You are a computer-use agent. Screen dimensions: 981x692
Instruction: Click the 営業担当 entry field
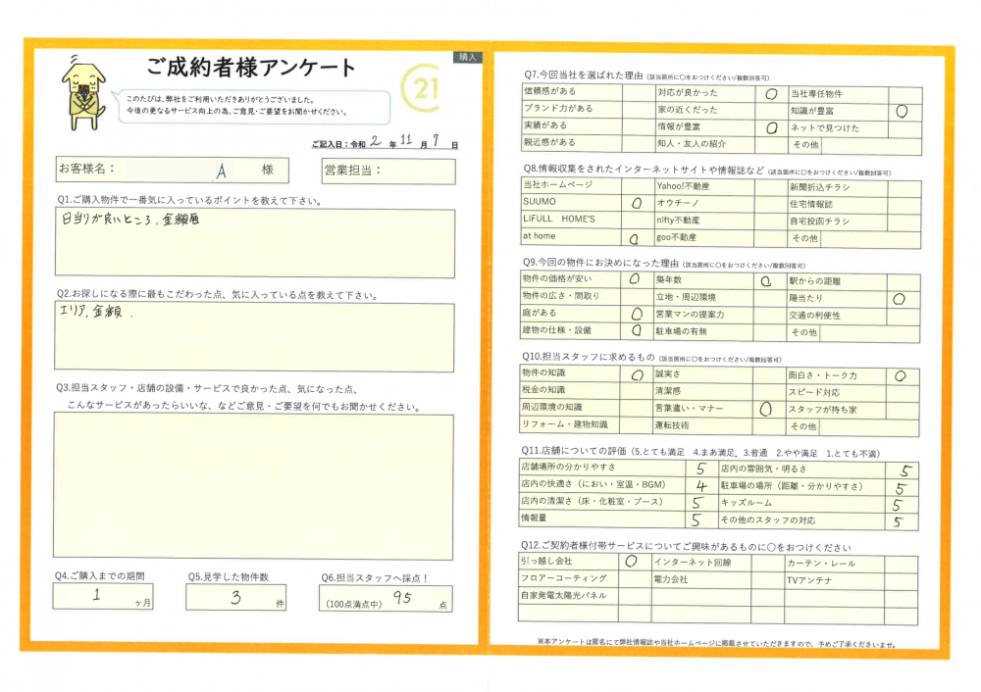(388, 172)
